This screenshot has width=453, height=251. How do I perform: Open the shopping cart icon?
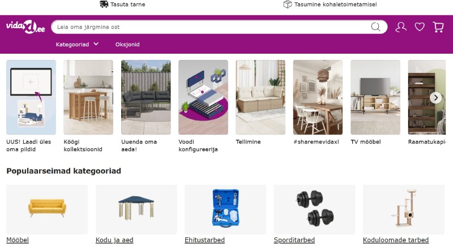(438, 27)
